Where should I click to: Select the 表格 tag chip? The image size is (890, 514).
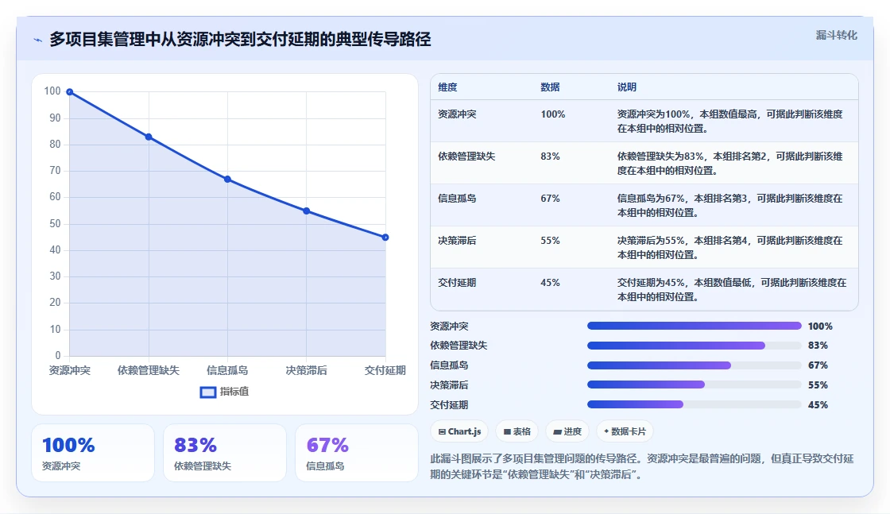[x=517, y=431]
